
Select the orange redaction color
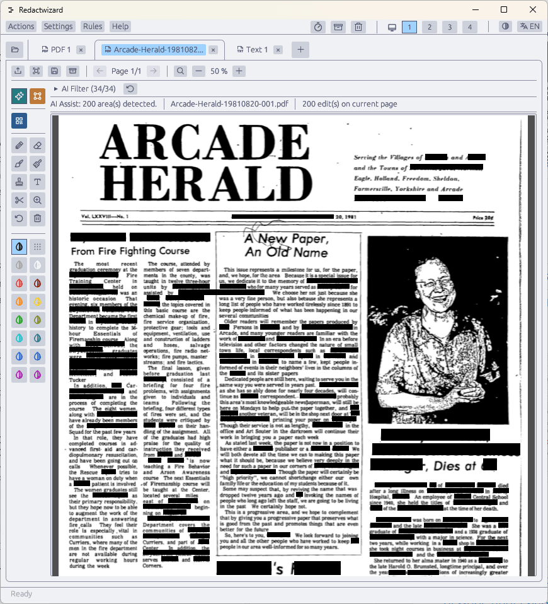click(x=19, y=301)
